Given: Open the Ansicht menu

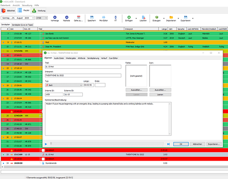Looking at the screenshot, I should 16,5.
